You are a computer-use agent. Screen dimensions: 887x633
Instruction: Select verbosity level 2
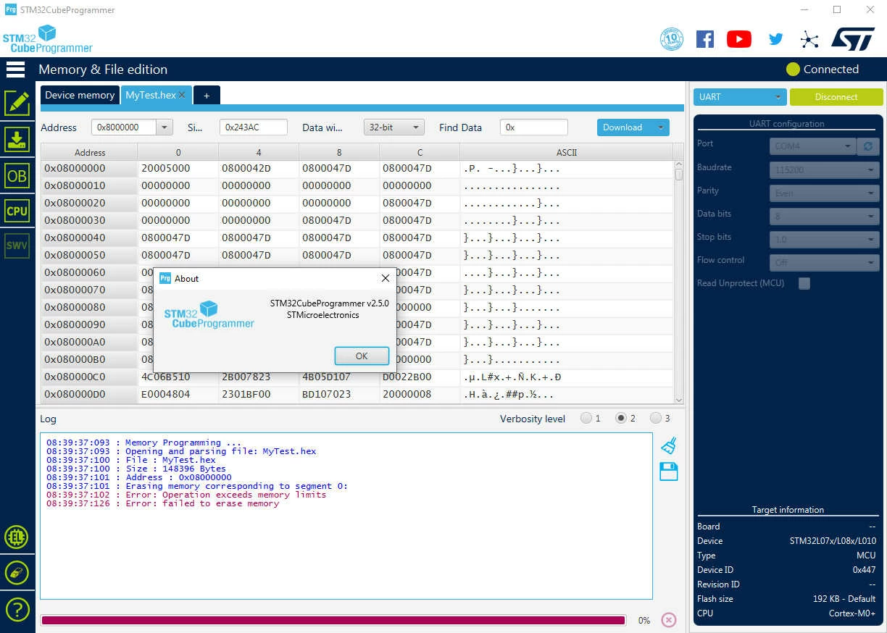click(621, 419)
